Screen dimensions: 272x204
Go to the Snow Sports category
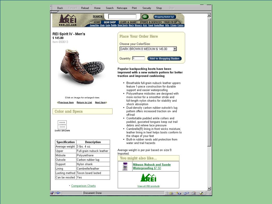coord(123,25)
